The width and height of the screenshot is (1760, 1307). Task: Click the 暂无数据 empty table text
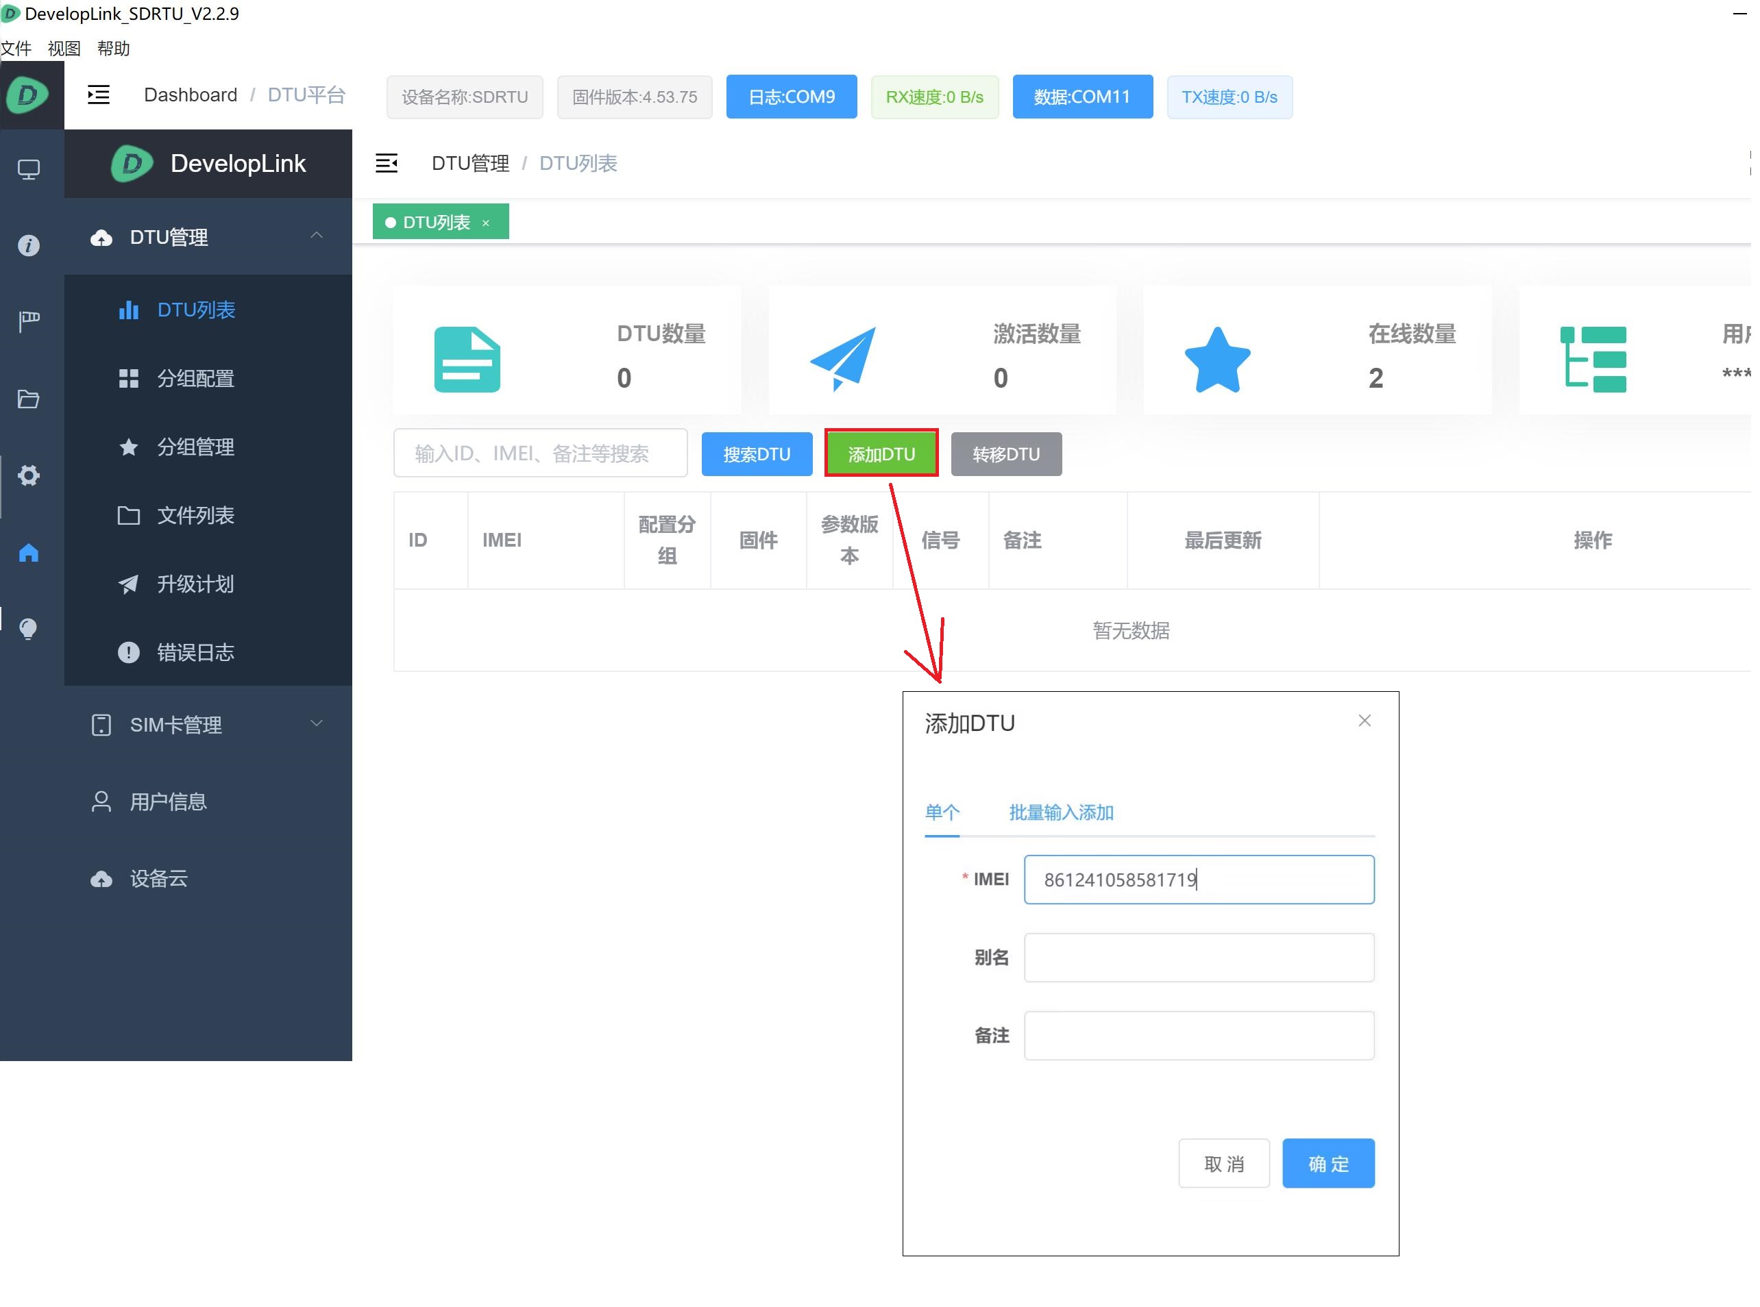pyautogui.click(x=1131, y=631)
